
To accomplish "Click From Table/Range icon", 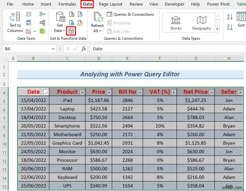I will [71, 31].
